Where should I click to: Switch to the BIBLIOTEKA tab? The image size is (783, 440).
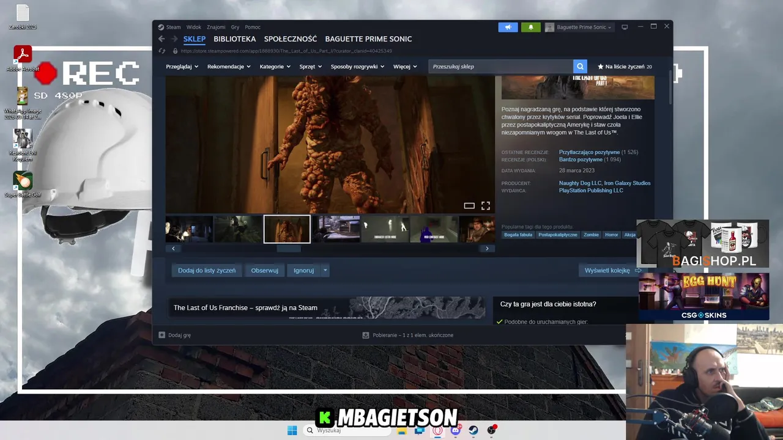tap(235, 39)
